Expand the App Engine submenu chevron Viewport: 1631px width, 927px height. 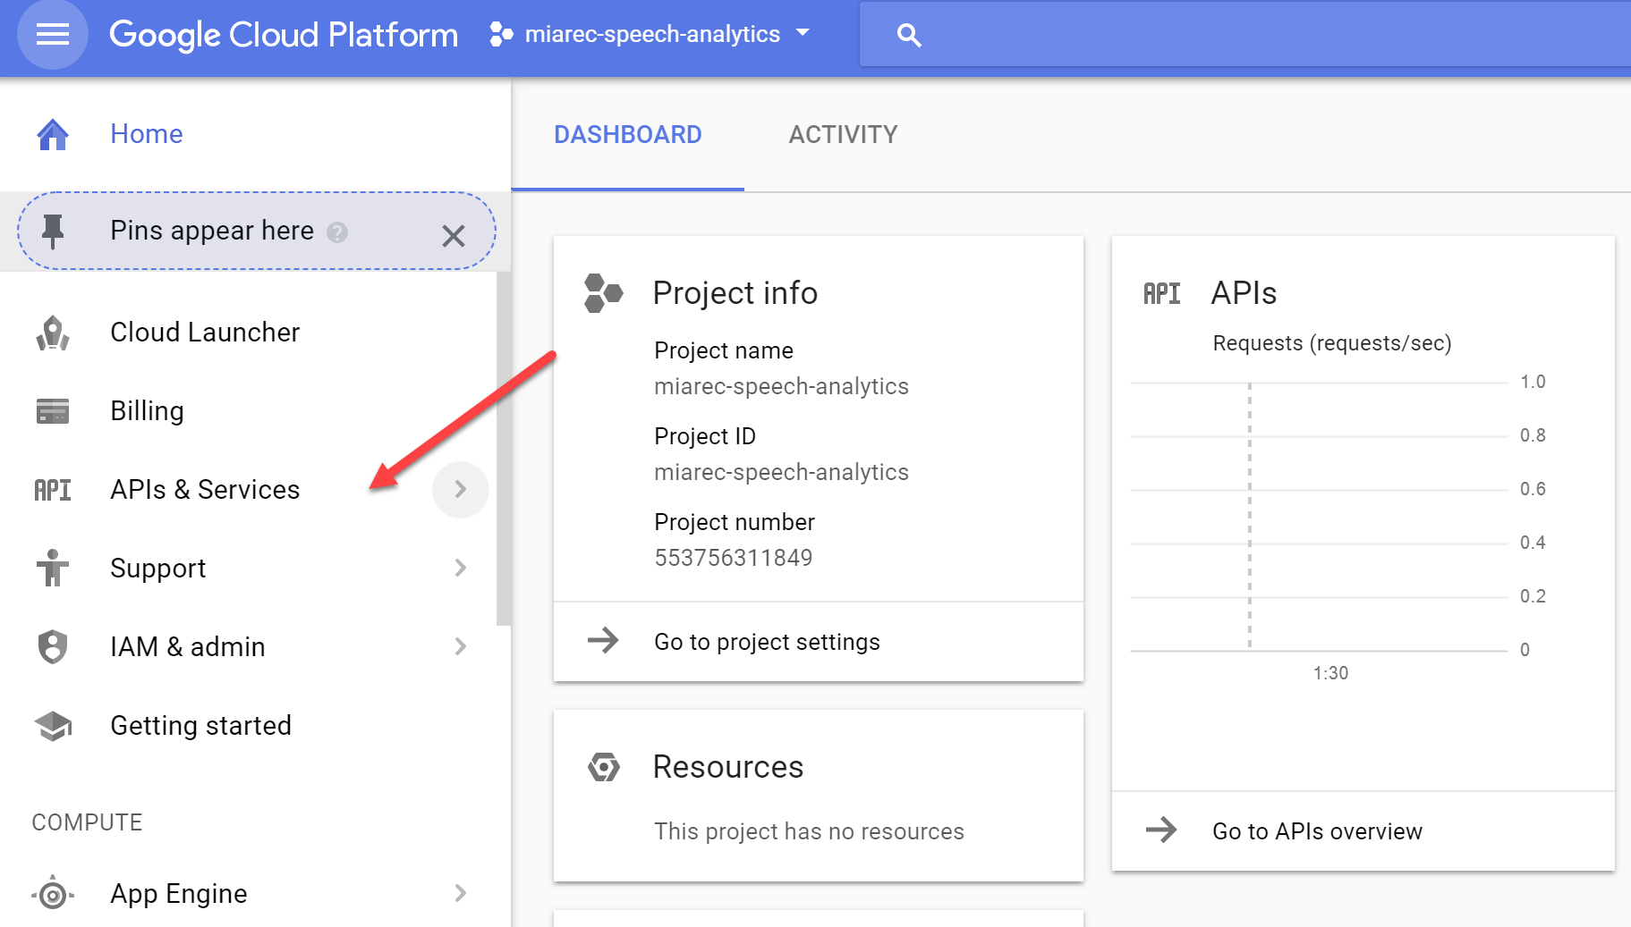pyautogui.click(x=461, y=893)
